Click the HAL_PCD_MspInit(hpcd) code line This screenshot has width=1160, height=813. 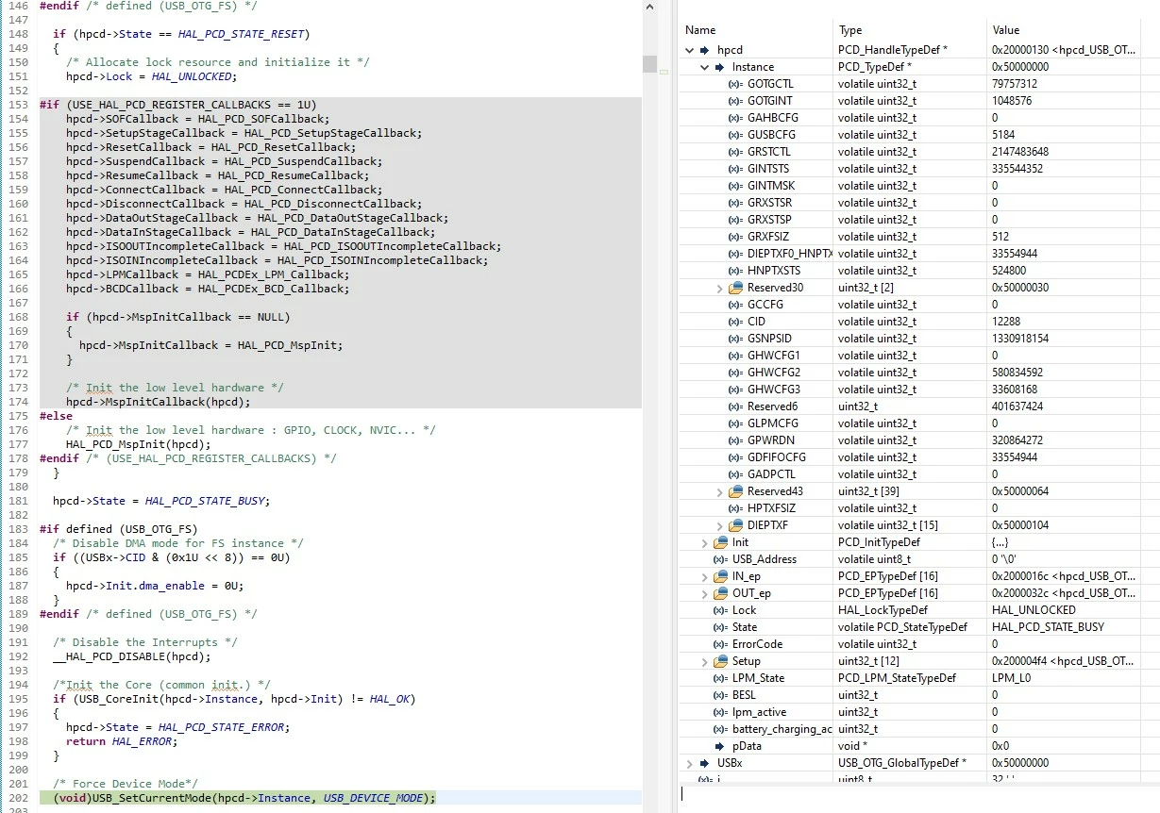(138, 444)
